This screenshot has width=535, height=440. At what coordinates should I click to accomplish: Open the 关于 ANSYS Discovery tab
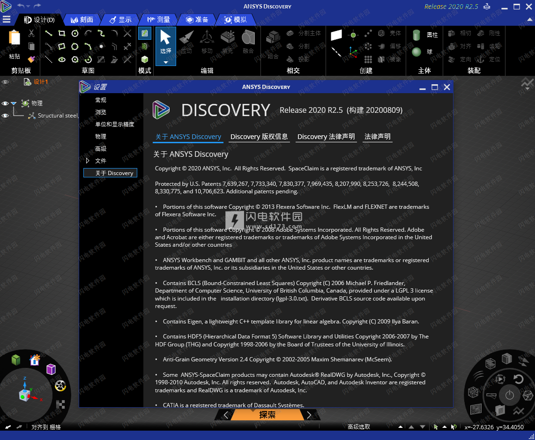coord(188,137)
